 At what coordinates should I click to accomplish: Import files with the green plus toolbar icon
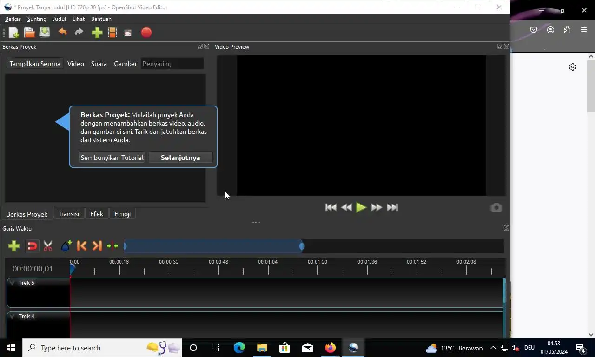pyautogui.click(x=97, y=33)
